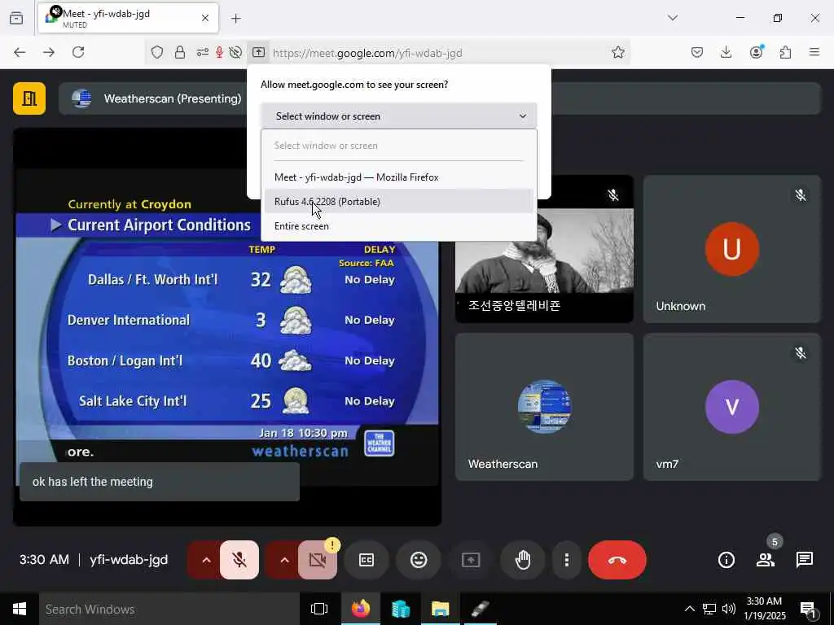
Task: Open meeting details info icon
Action: tap(726, 560)
